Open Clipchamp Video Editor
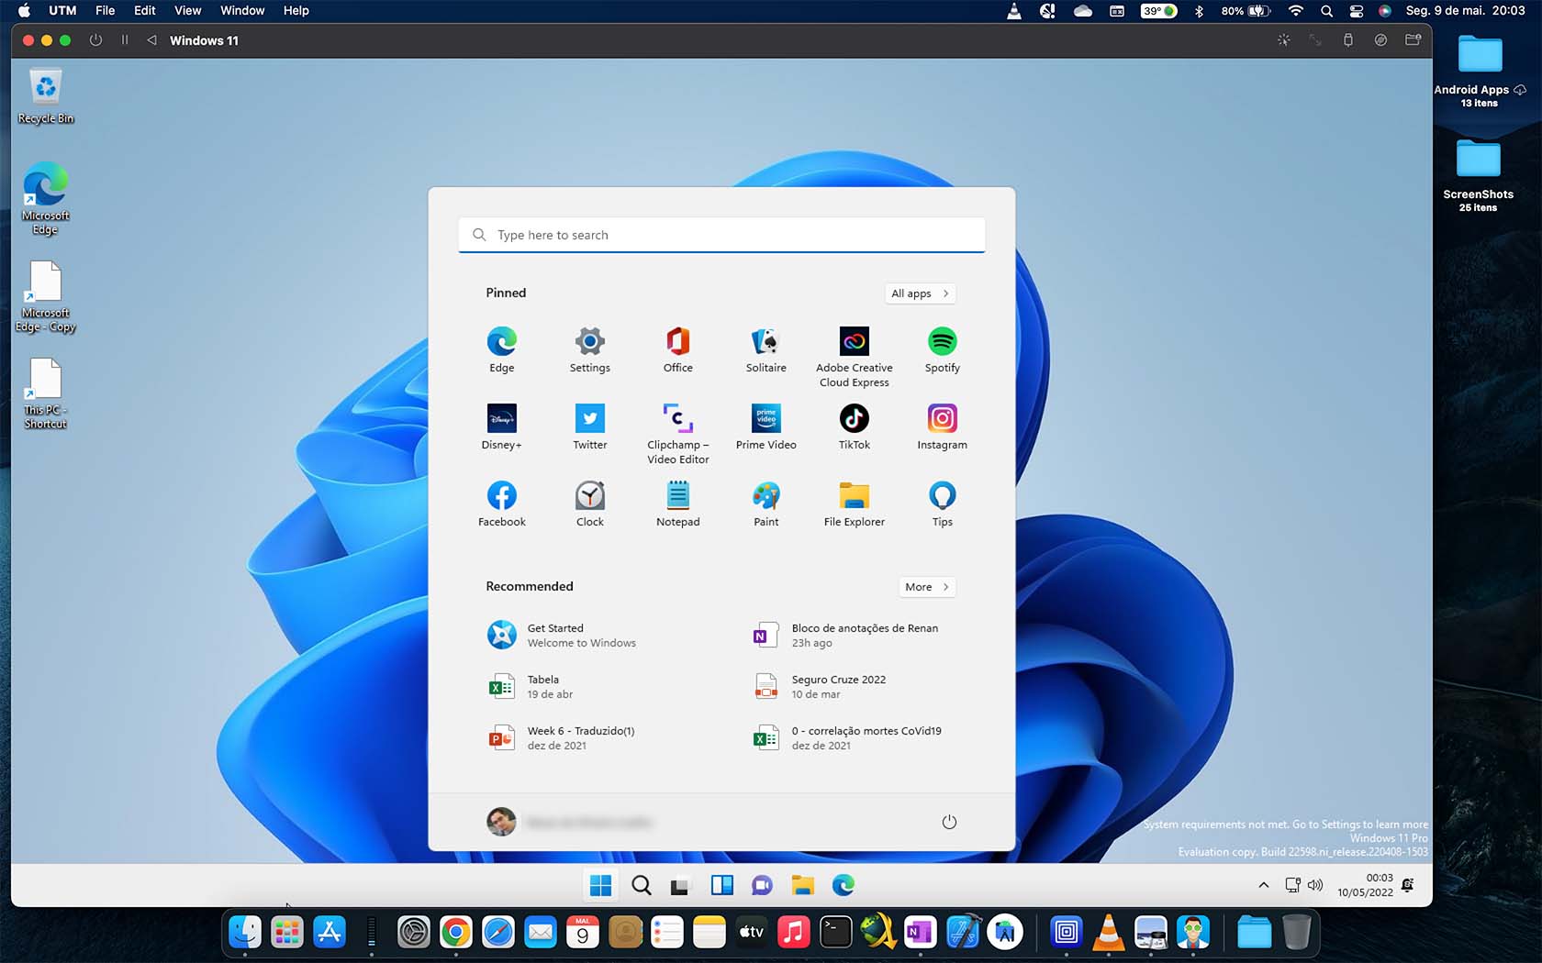The height and width of the screenshot is (963, 1542). (x=677, y=433)
